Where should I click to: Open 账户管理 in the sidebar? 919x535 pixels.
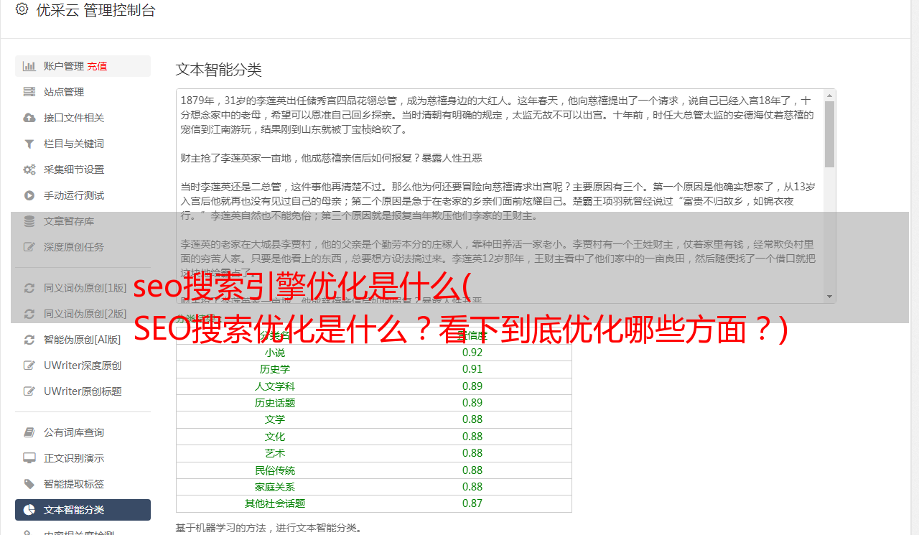[x=83, y=66]
